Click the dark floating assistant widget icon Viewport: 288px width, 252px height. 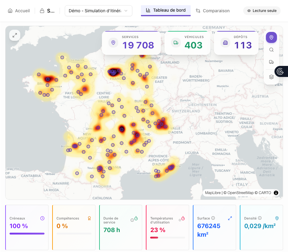[280, 71]
